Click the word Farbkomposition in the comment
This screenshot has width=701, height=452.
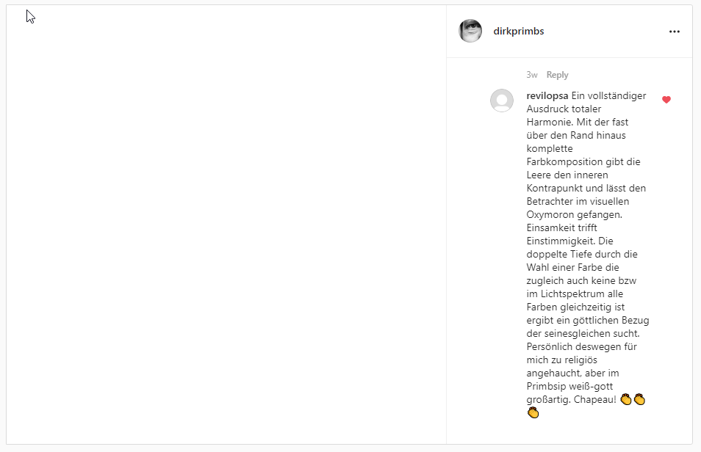(564, 161)
